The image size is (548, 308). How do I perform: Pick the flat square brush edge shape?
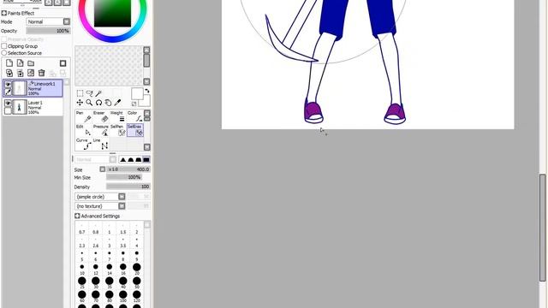(146, 160)
